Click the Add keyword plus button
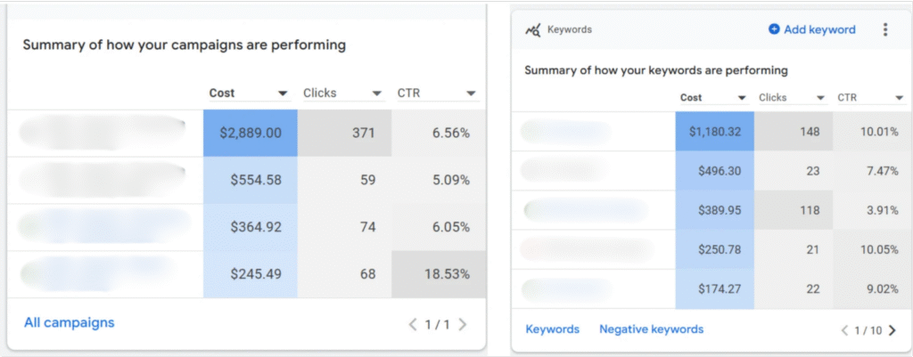This screenshot has height=357, width=913. [x=773, y=29]
